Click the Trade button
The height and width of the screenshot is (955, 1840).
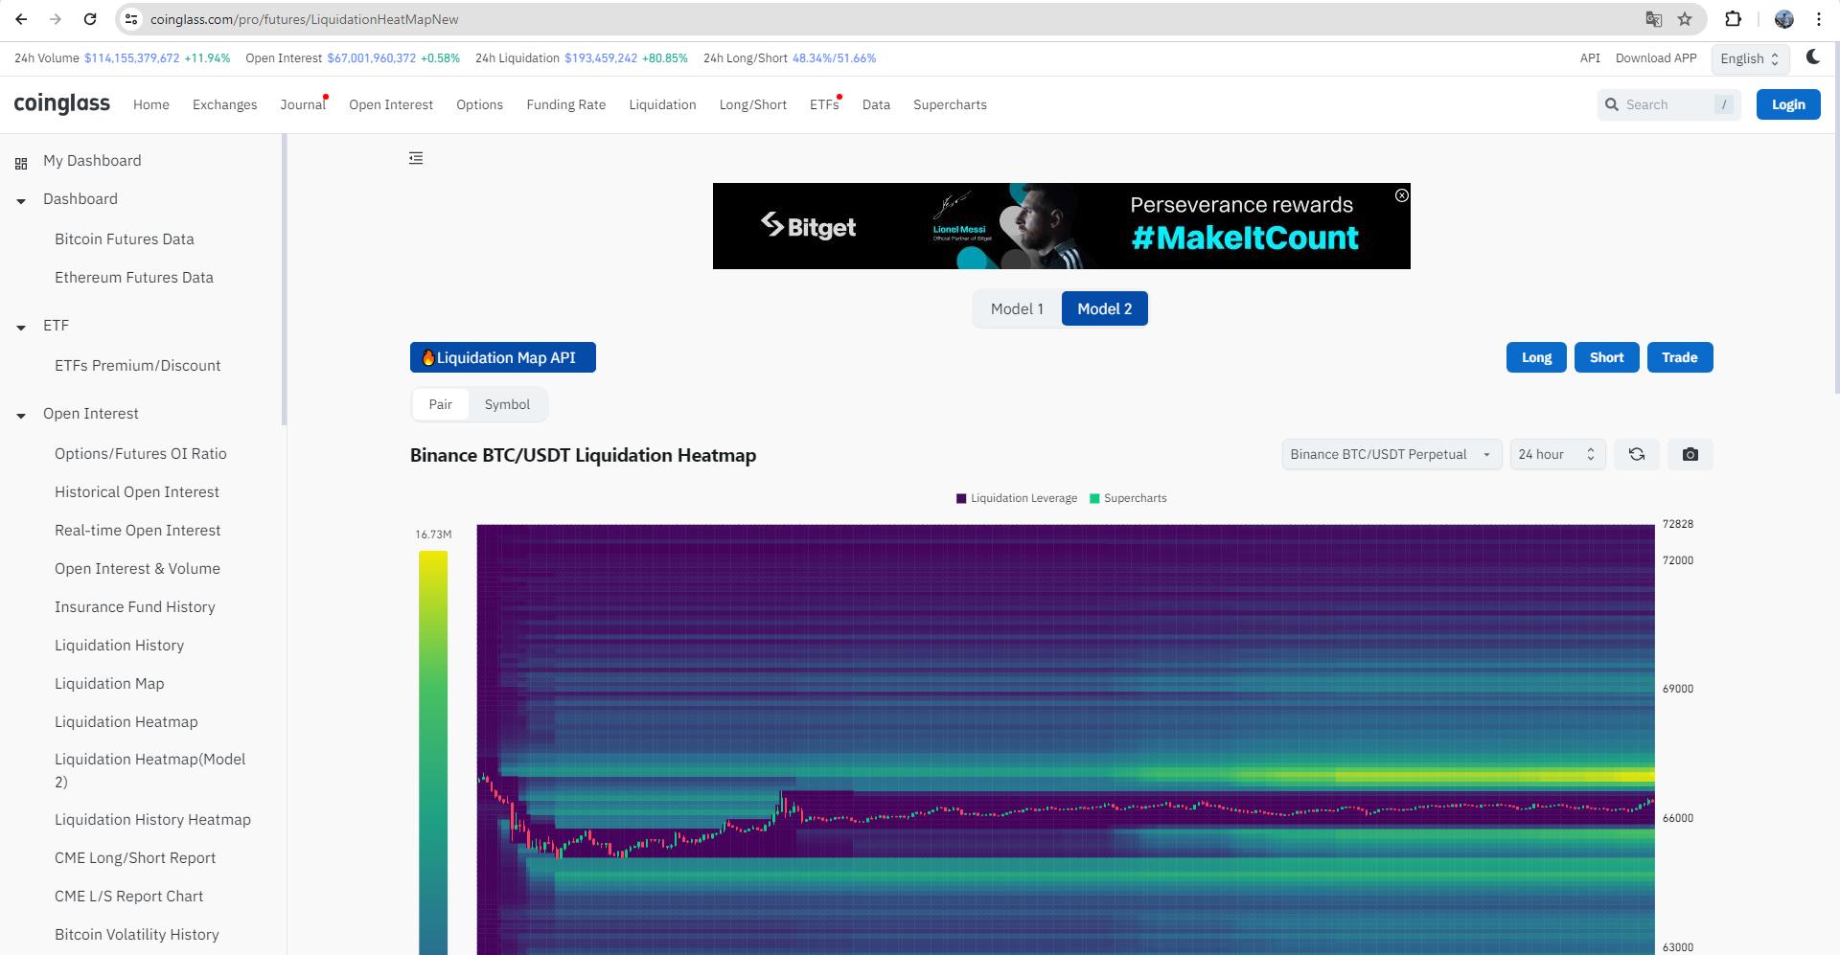tap(1680, 357)
